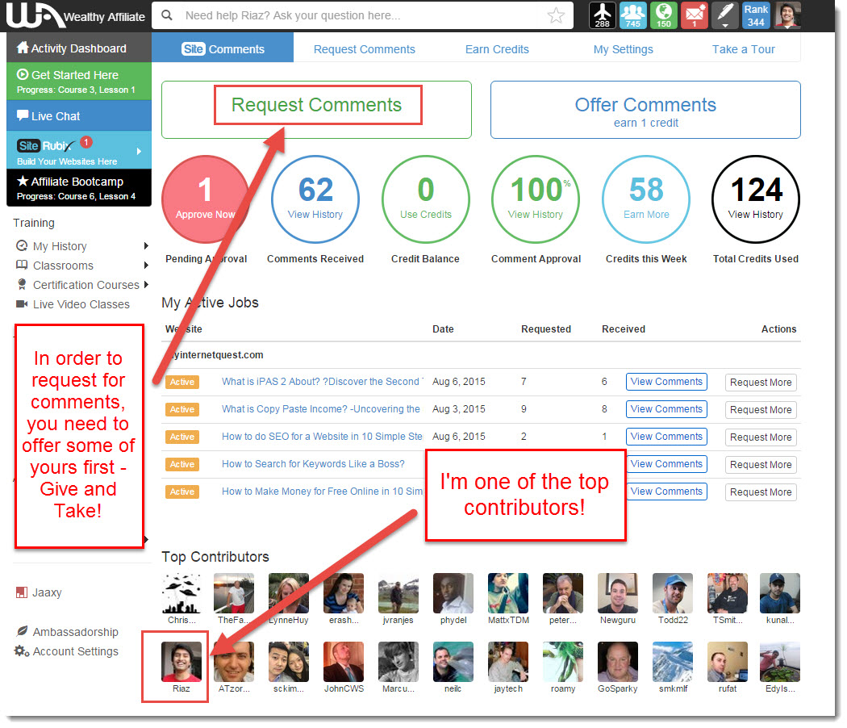Screen dimensions: 847x728
Task: Click the large Request Comments button
Action: point(316,110)
